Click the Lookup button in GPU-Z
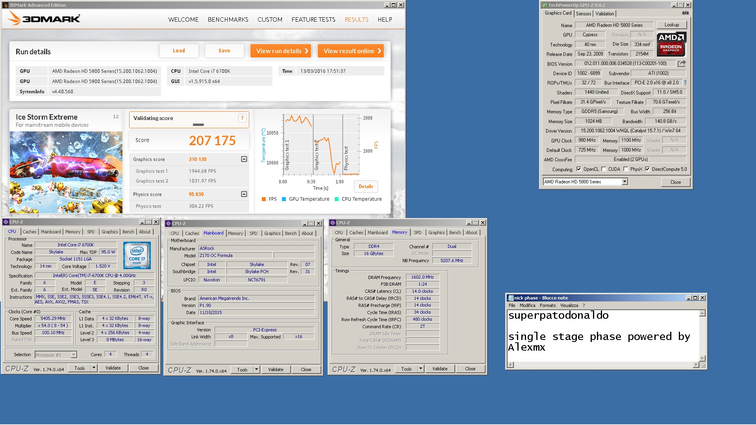This screenshot has width=756, height=425. [x=672, y=25]
